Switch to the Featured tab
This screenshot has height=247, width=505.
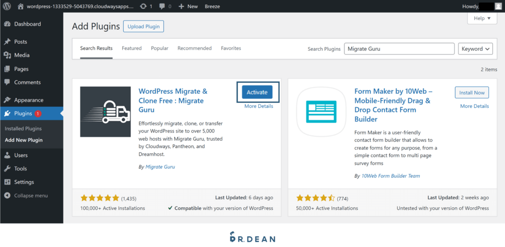[x=132, y=48]
